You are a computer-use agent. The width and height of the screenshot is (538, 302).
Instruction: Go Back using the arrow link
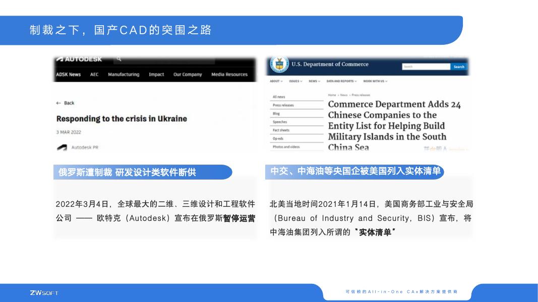[x=65, y=103]
